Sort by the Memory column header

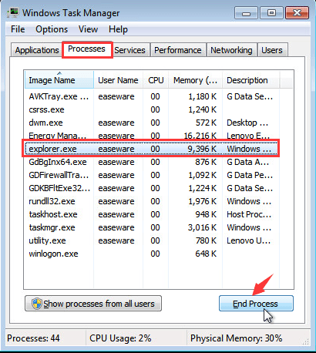[195, 80]
